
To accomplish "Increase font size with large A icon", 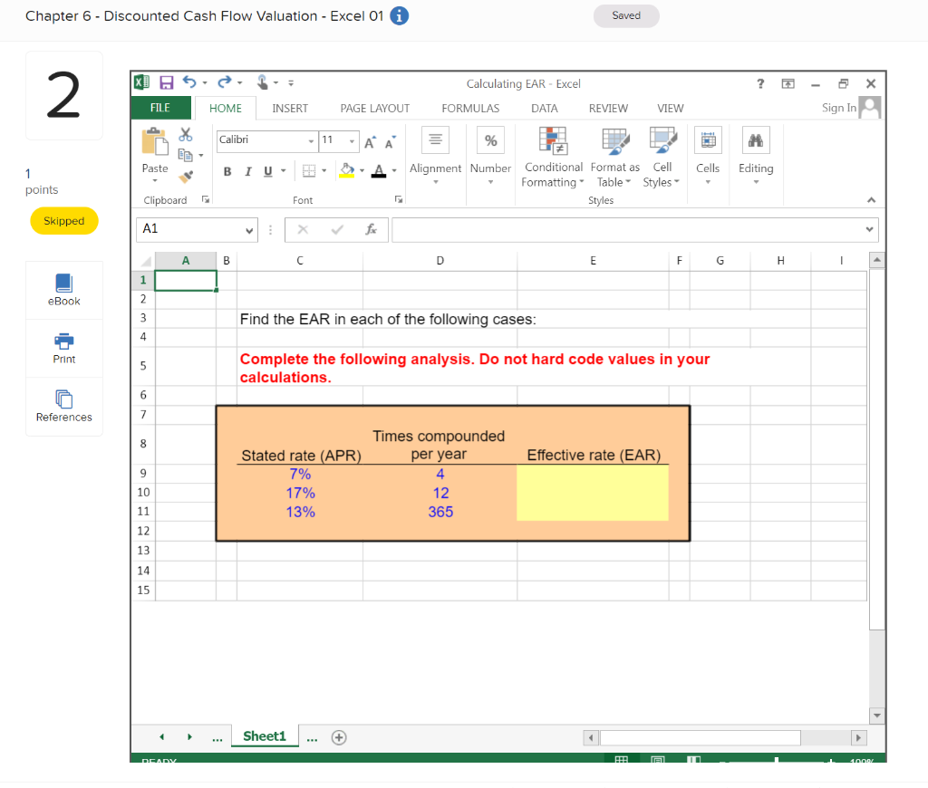I will 370,142.
